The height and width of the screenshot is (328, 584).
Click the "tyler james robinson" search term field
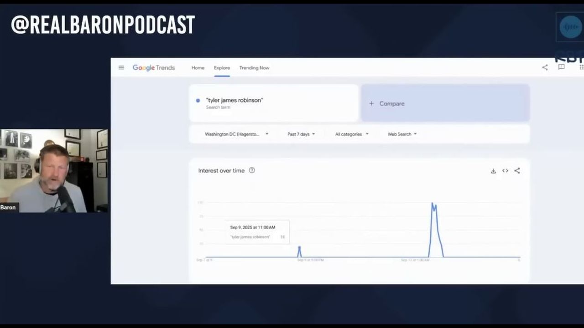click(274, 103)
